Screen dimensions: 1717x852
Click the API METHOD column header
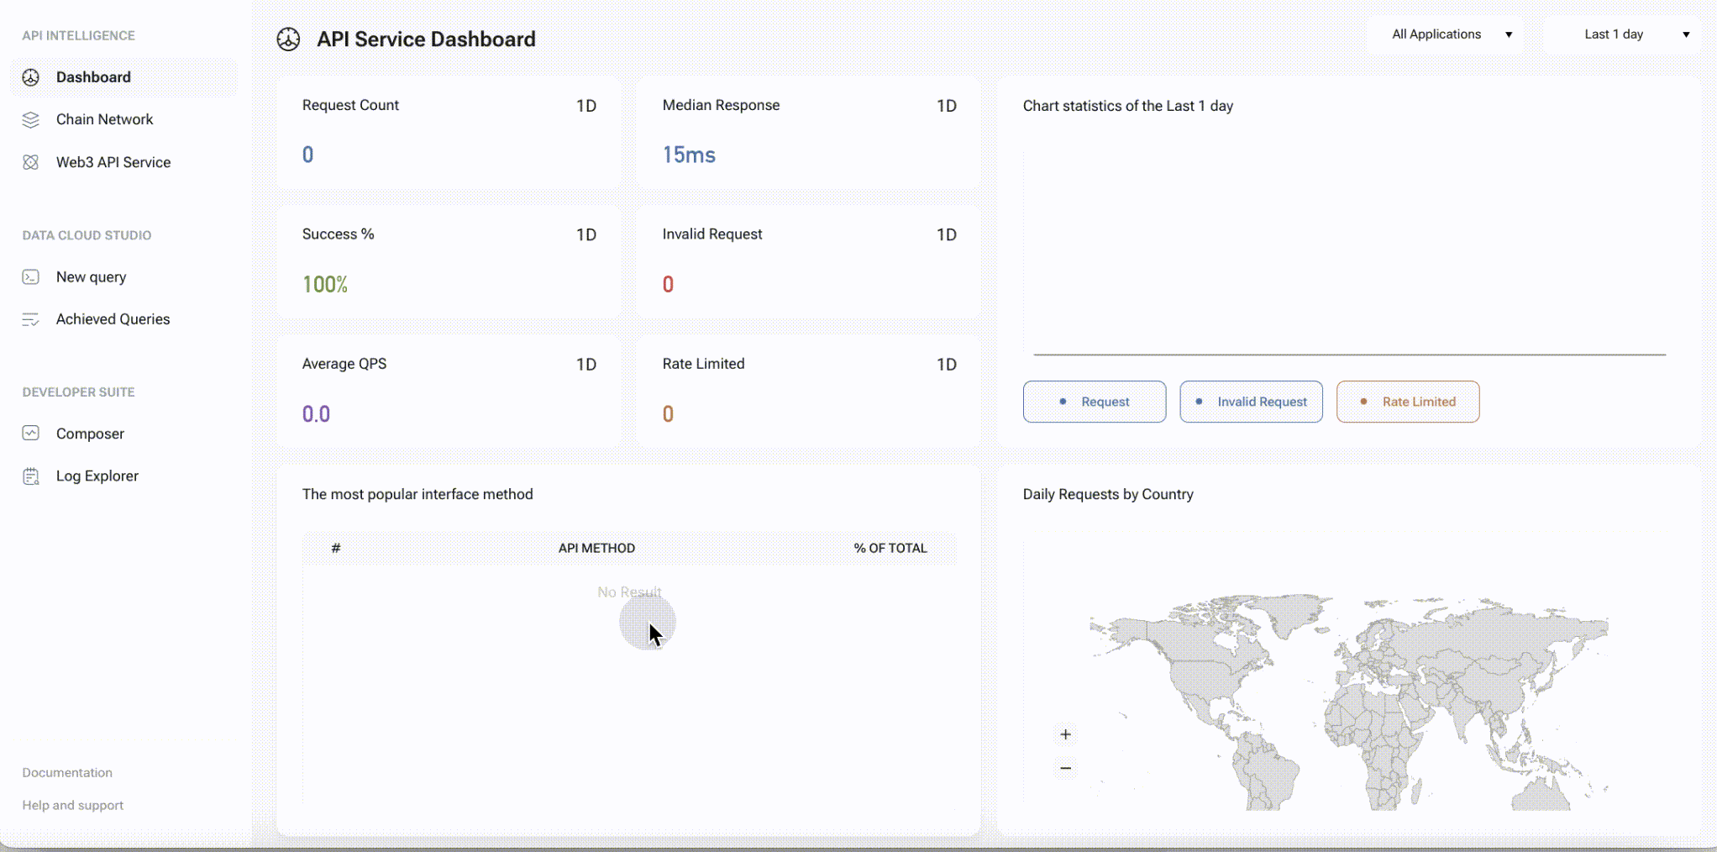click(x=596, y=548)
